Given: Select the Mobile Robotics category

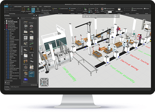Looking at the screenshot, I should coord(12,61).
